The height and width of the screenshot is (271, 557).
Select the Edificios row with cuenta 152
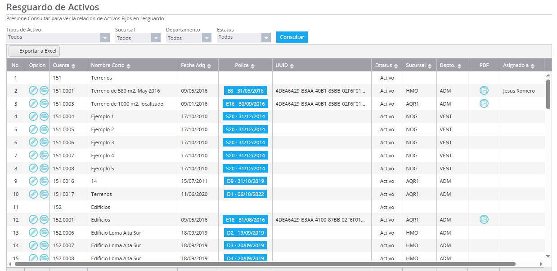(x=276, y=207)
